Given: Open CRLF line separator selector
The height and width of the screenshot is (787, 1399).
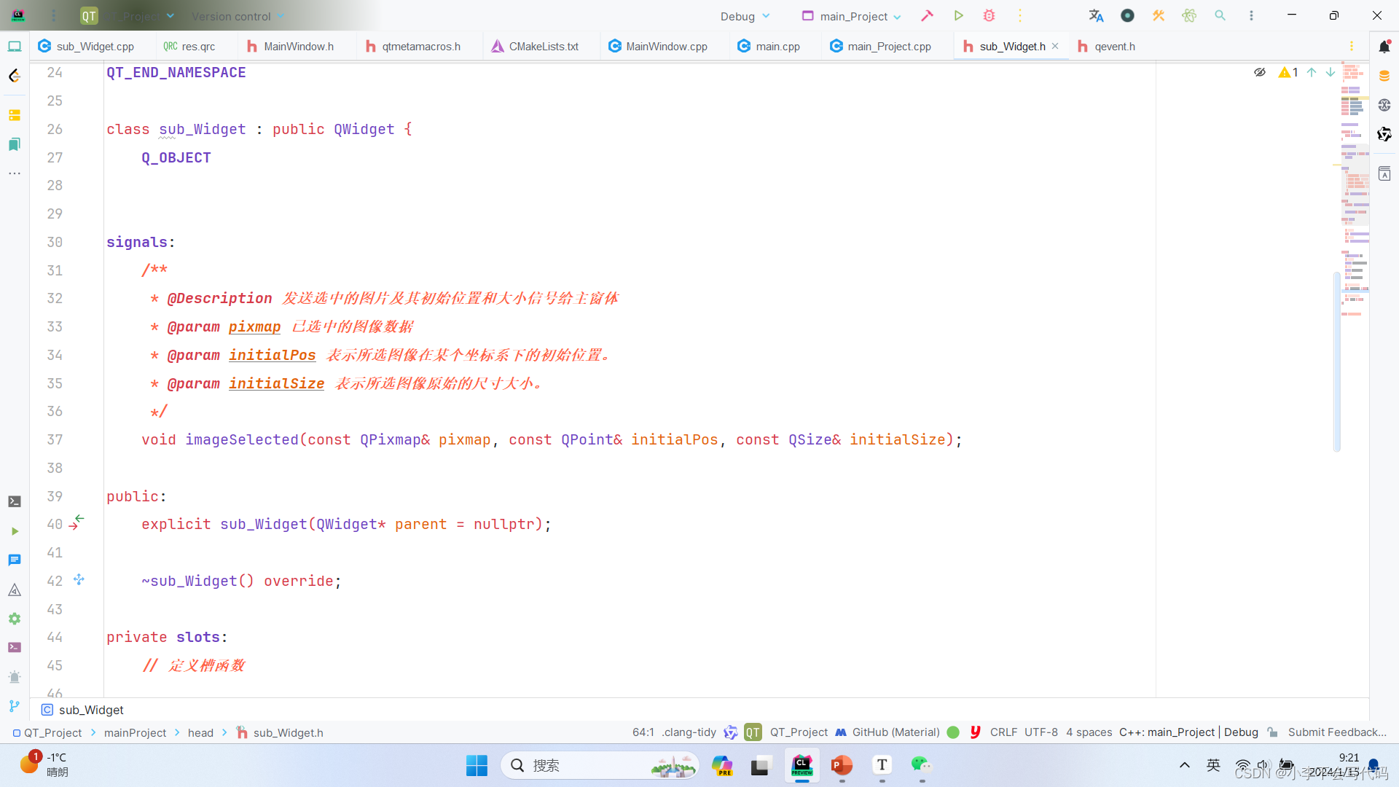Looking at the screenshot, I should coord(1003,732).
